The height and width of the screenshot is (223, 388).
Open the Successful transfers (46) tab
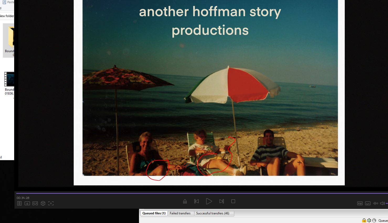212,213
